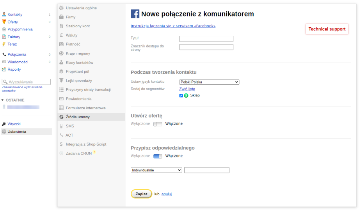
Task: Click the SMS mobile phone icon
Action: point(61,126)
